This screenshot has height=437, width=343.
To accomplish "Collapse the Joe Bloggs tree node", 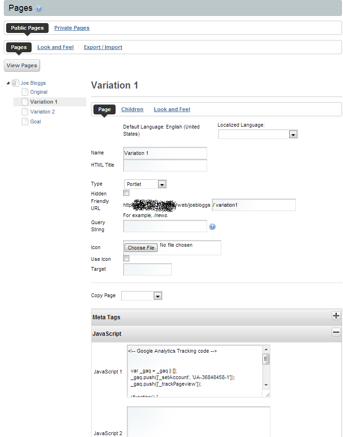I will pyautogui.click(x=8, y=83).
